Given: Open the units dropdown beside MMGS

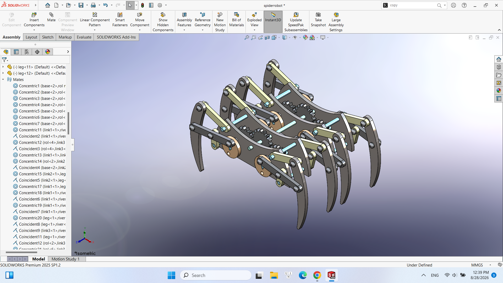Looking at the screenshot, I should click(x=490, y=265).
